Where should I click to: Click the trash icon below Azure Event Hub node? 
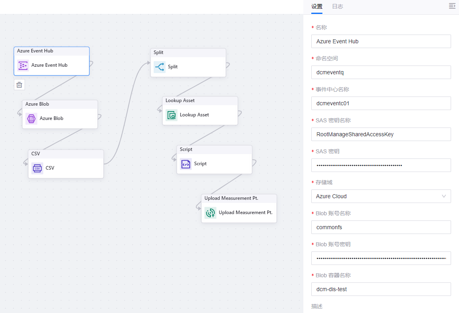19,85
